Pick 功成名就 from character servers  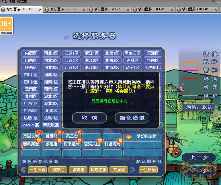pos(98,170)
